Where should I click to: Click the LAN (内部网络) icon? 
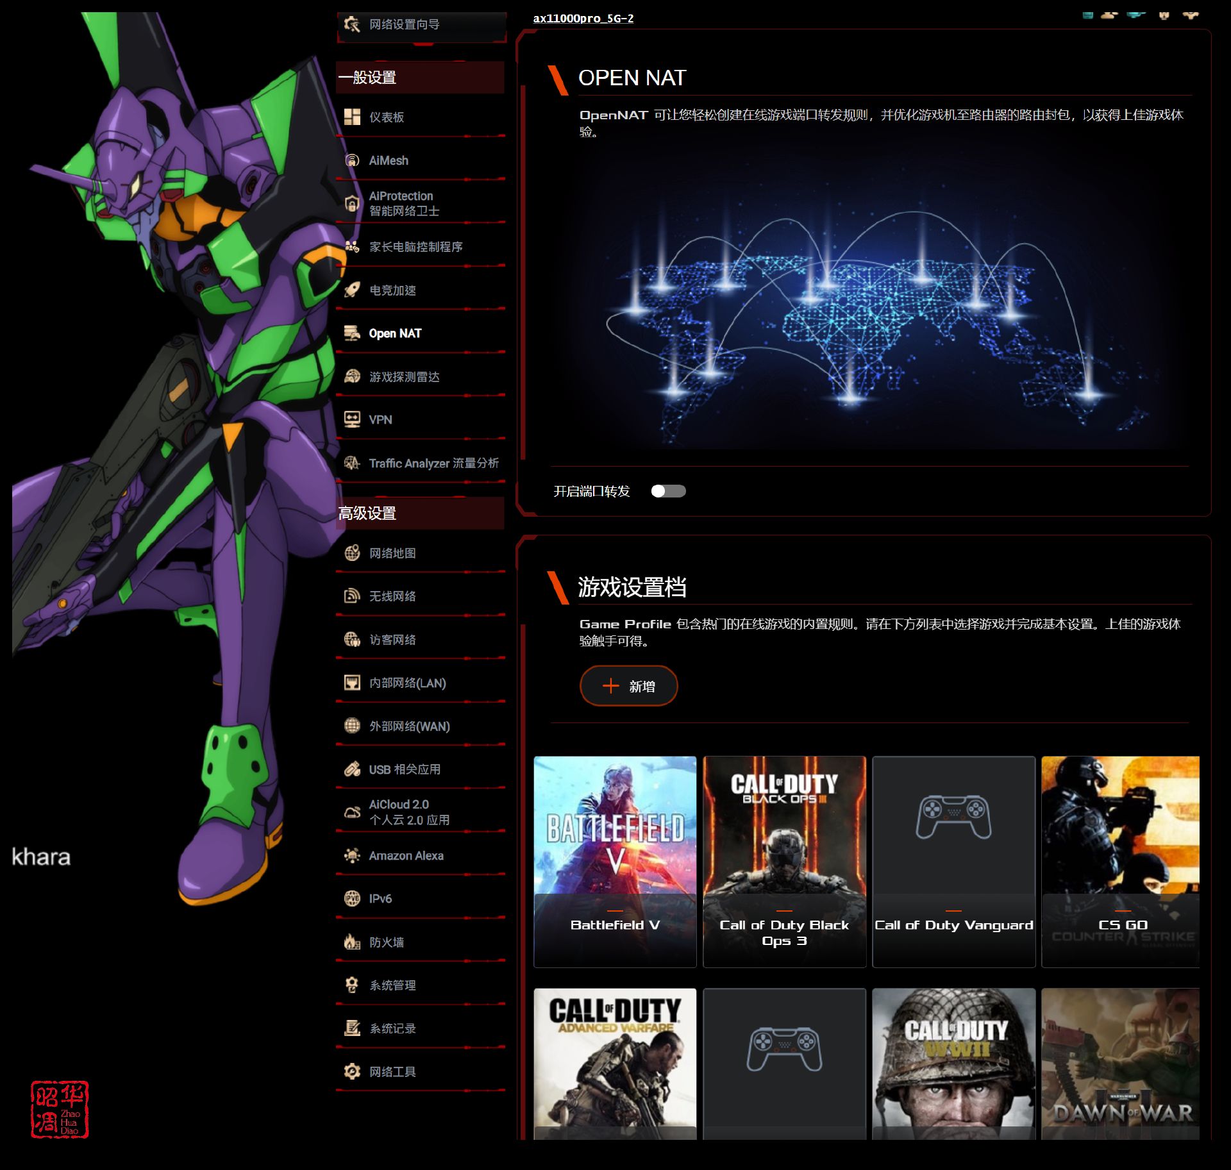pyautogui.click(x=352, y=683)
